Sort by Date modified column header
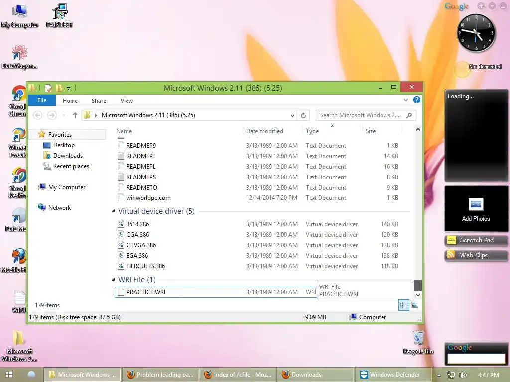510x382 pixels. pyautogui.click(x=272, y=131)
